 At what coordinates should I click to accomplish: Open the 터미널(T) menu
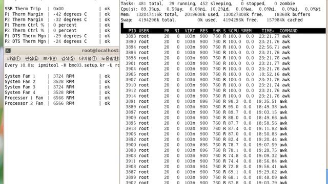click(88, 58)
